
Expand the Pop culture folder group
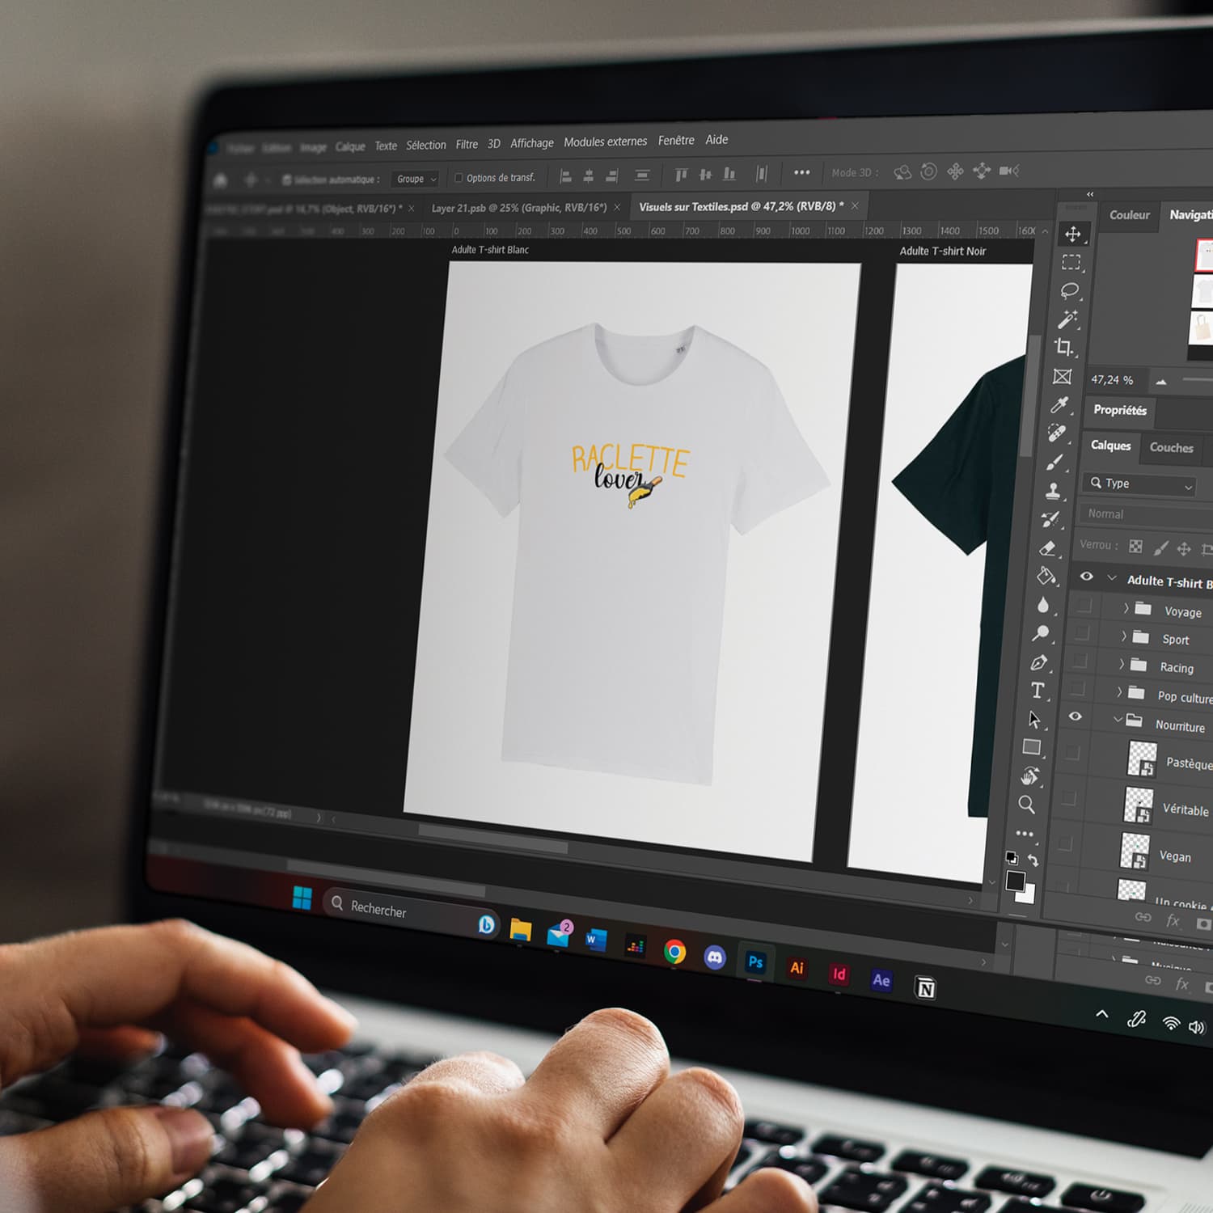click(x=1118, y=692)
